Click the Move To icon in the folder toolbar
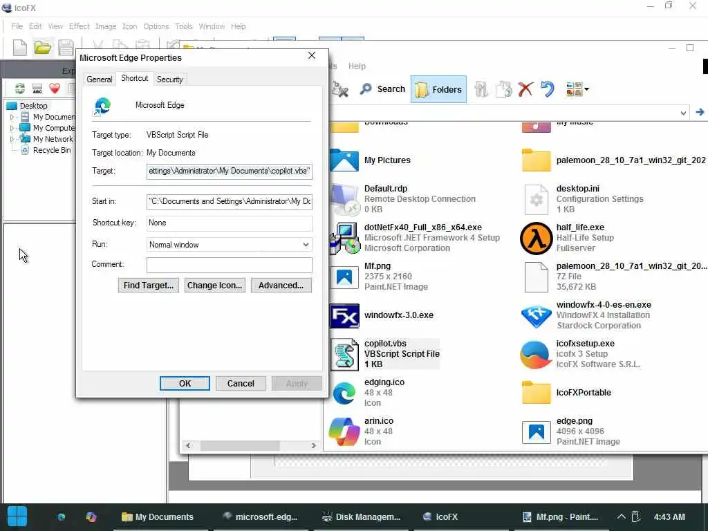Image resolution: width=708 pixels, height=531 pixels. coord(481,89)
